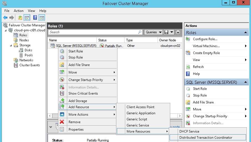
Task: Click the save query floppy disk icon
Action: (x=166, y=32)
